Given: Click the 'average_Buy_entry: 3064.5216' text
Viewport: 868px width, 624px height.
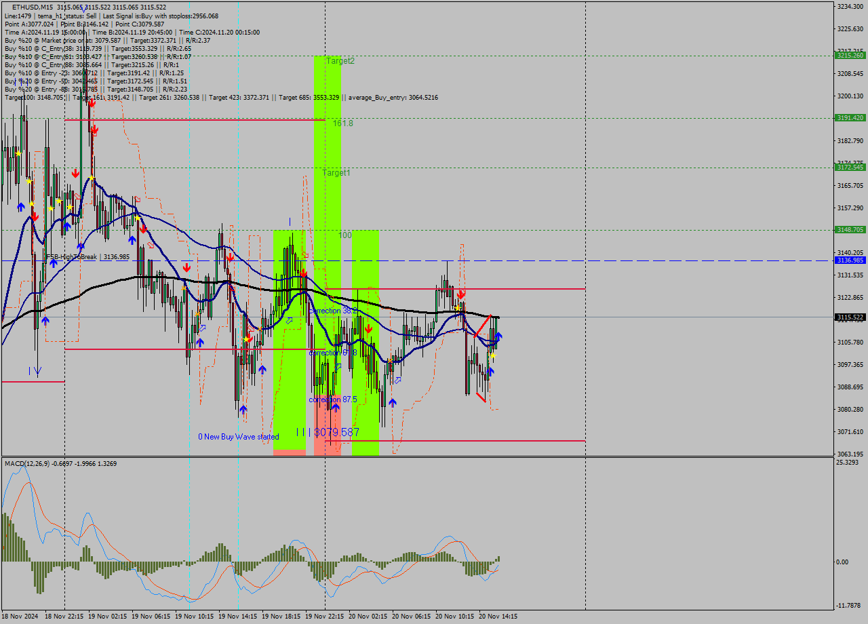Looking at the screenshot, I should (x=393, y=98).
